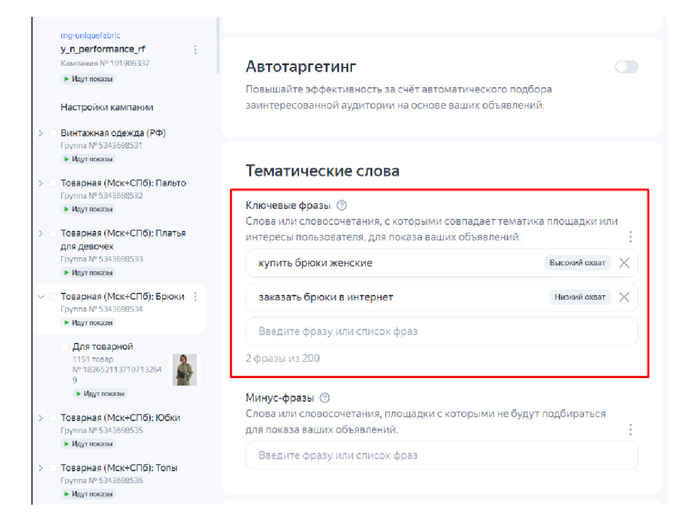Screen dimensions: 698x528
Task: Check the Винтажная одежда (РФ) group checkbox
Action: [53, 133]
